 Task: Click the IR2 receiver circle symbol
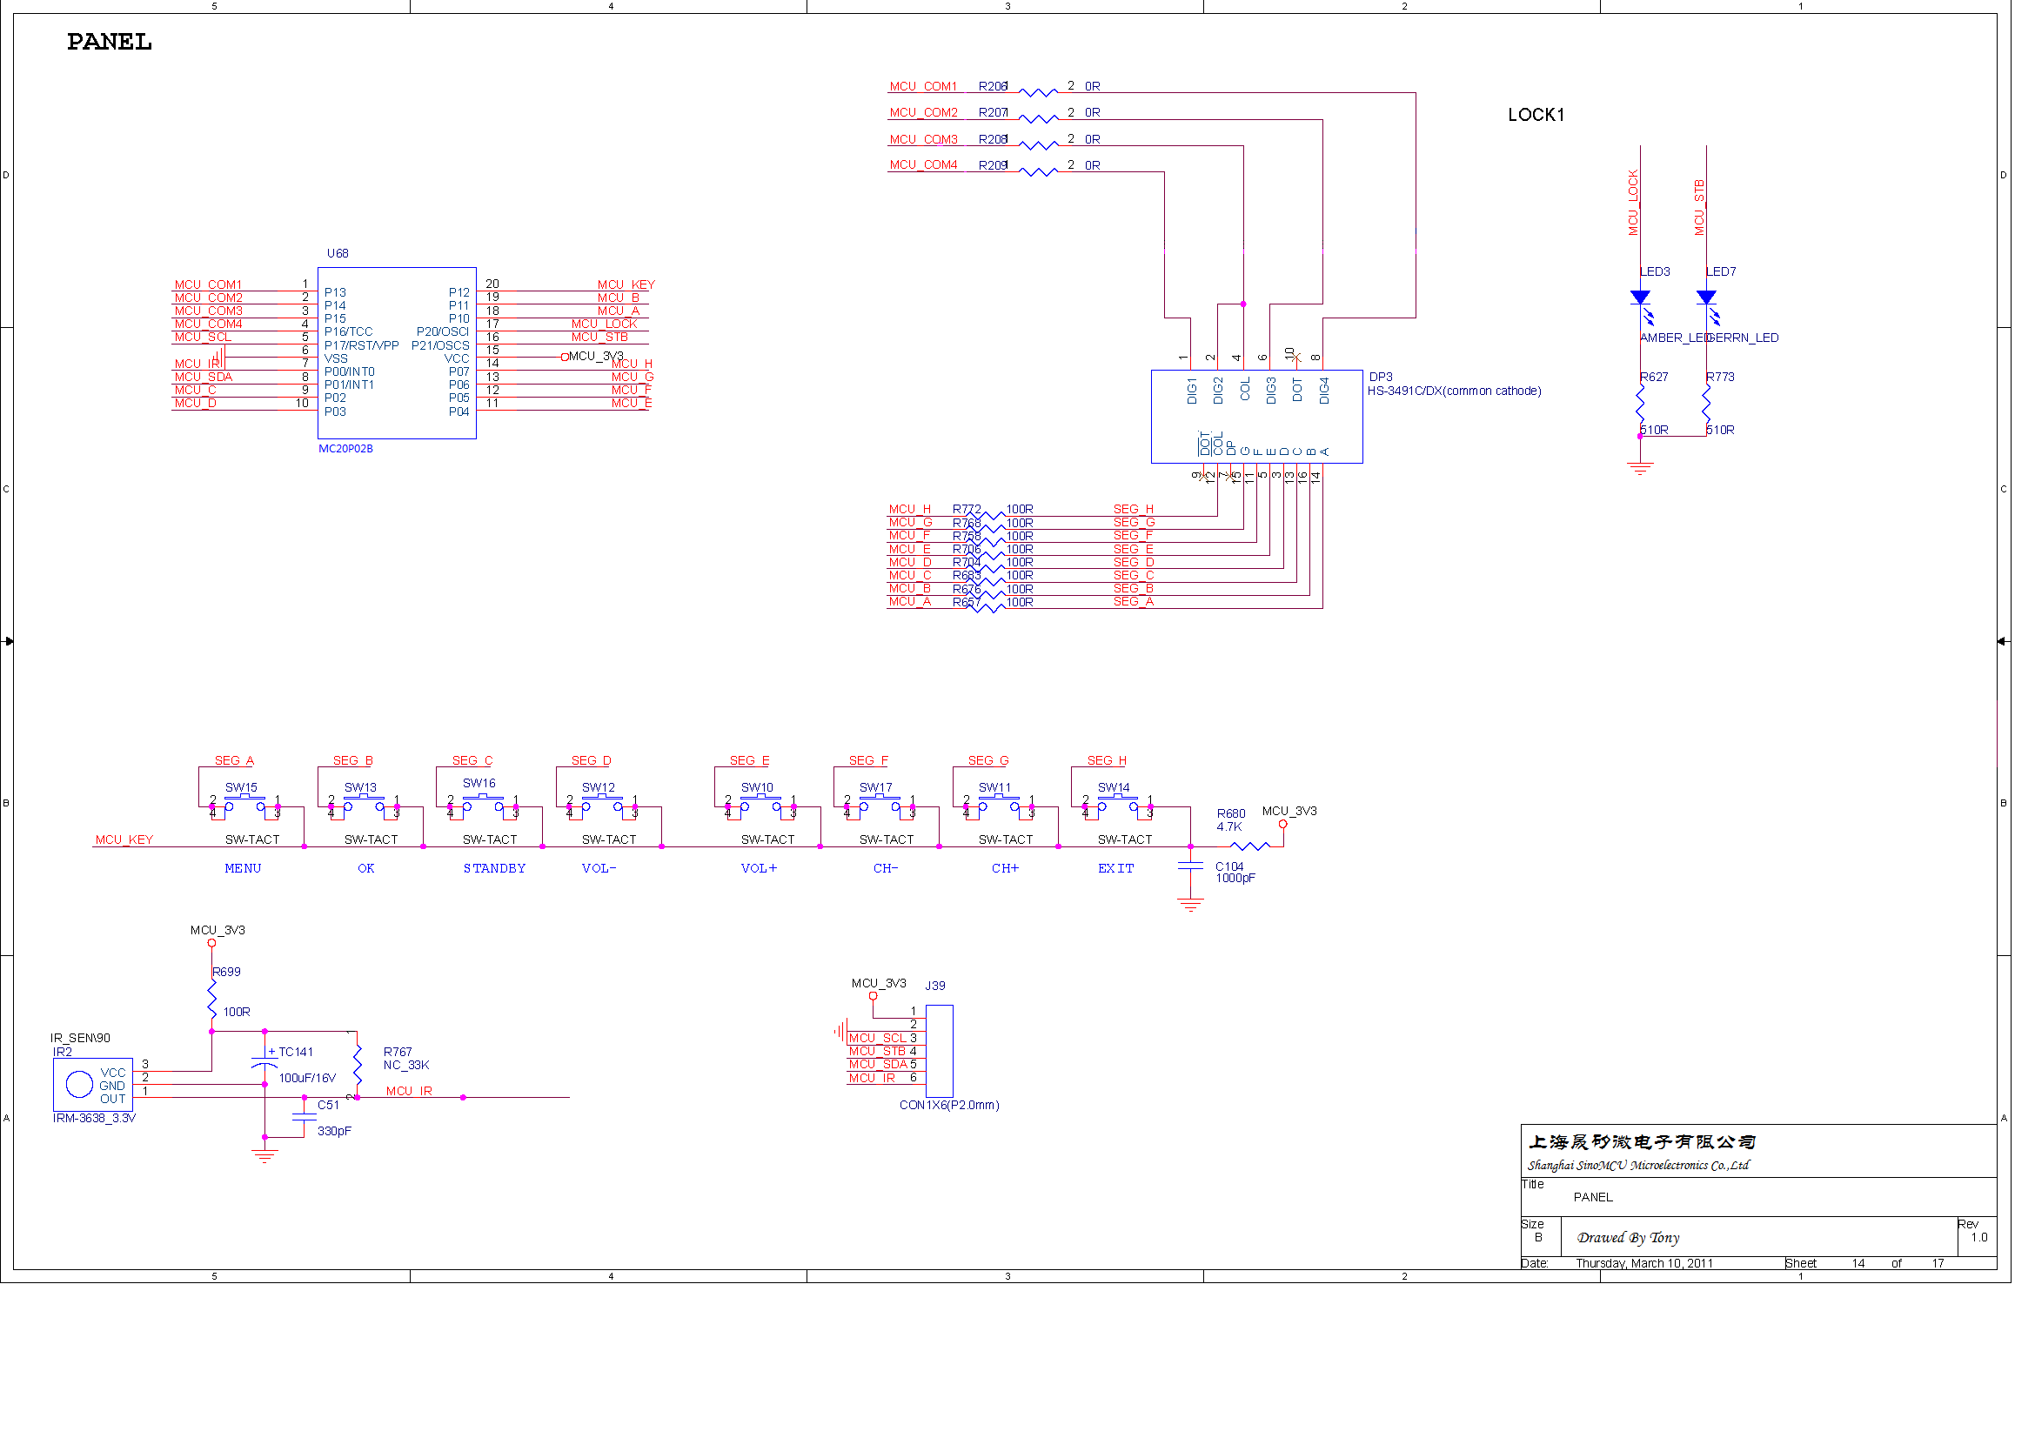point(80,1084)
